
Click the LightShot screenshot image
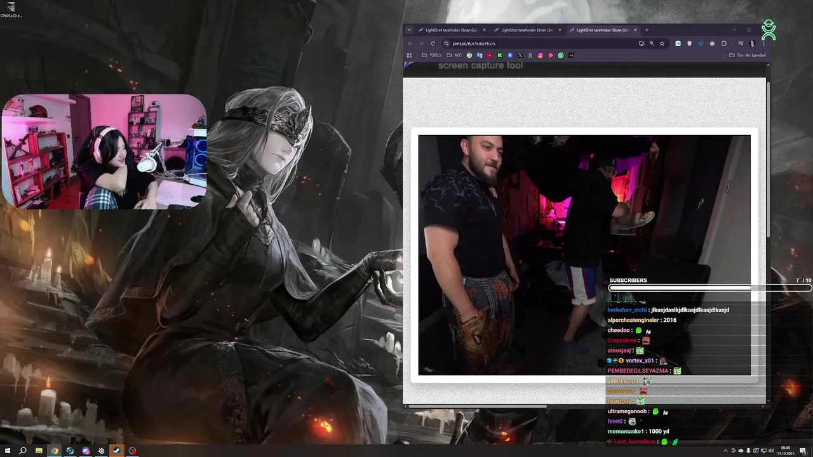tap(584, 255)
